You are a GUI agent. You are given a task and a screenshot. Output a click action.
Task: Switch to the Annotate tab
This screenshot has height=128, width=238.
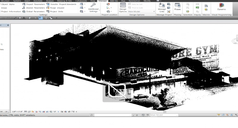tap(38, 1)
